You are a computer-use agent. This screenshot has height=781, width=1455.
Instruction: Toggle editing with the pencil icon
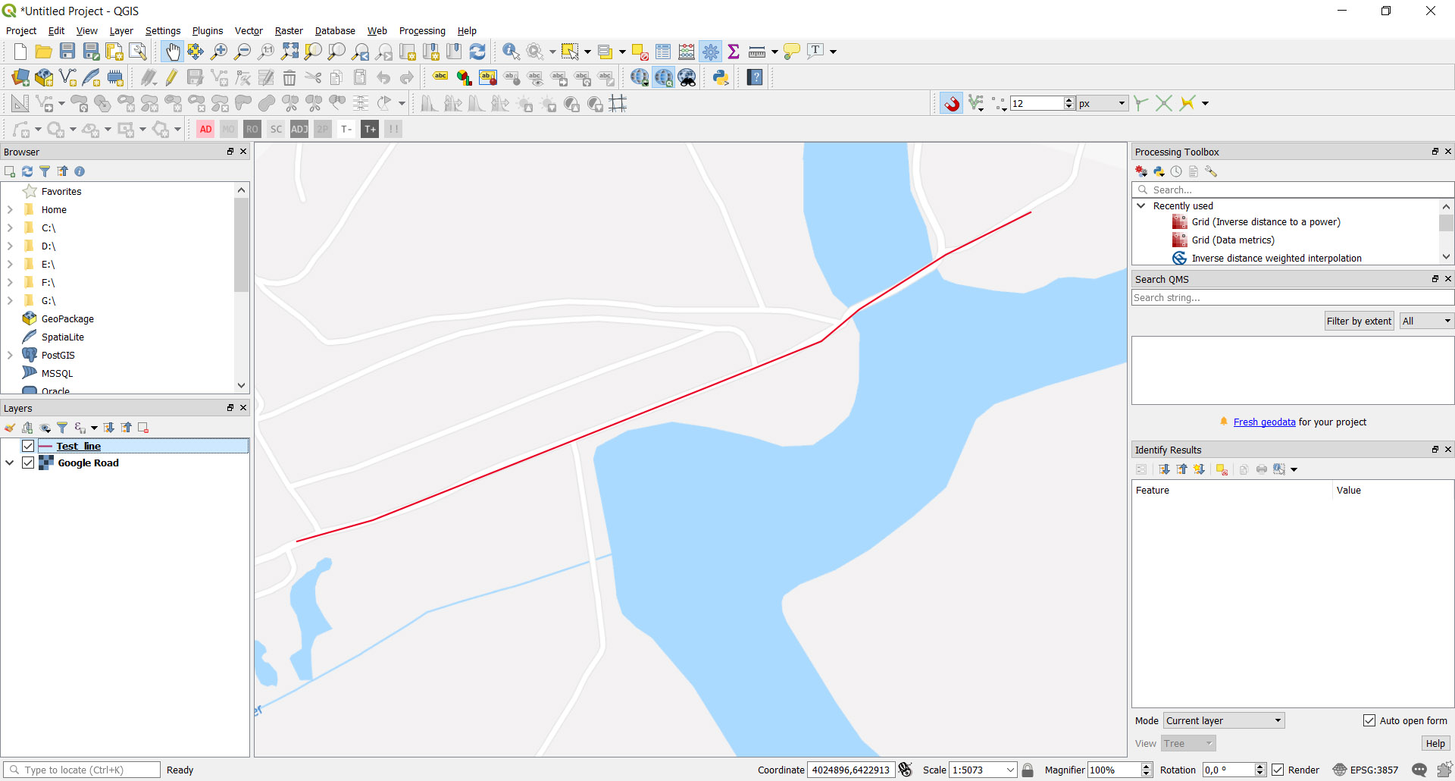click(170, 77)
